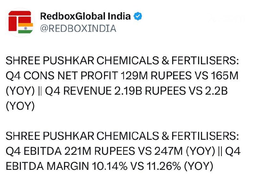
Task: Click the word FERTILISERS: in the second paragraph
Action: click(x=205, y=136)
